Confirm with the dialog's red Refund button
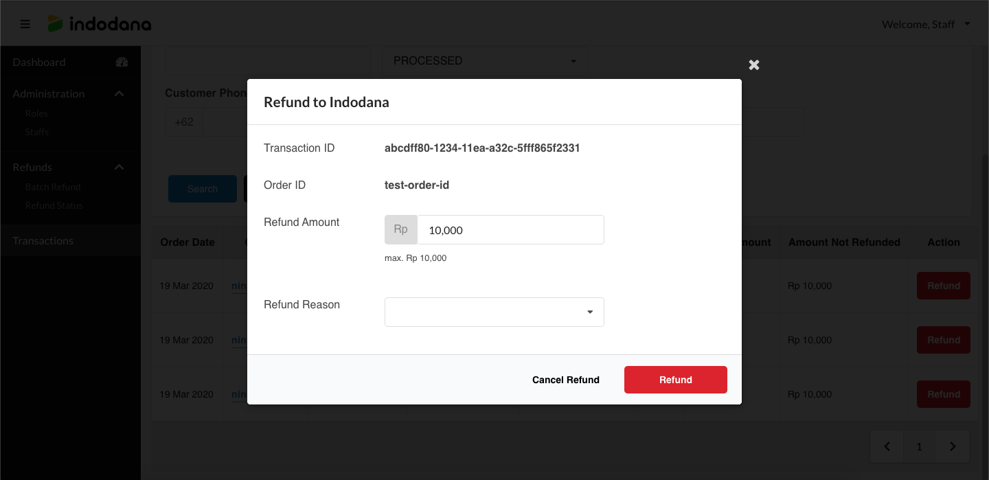The image size is (989, 480). click(676, 380)
